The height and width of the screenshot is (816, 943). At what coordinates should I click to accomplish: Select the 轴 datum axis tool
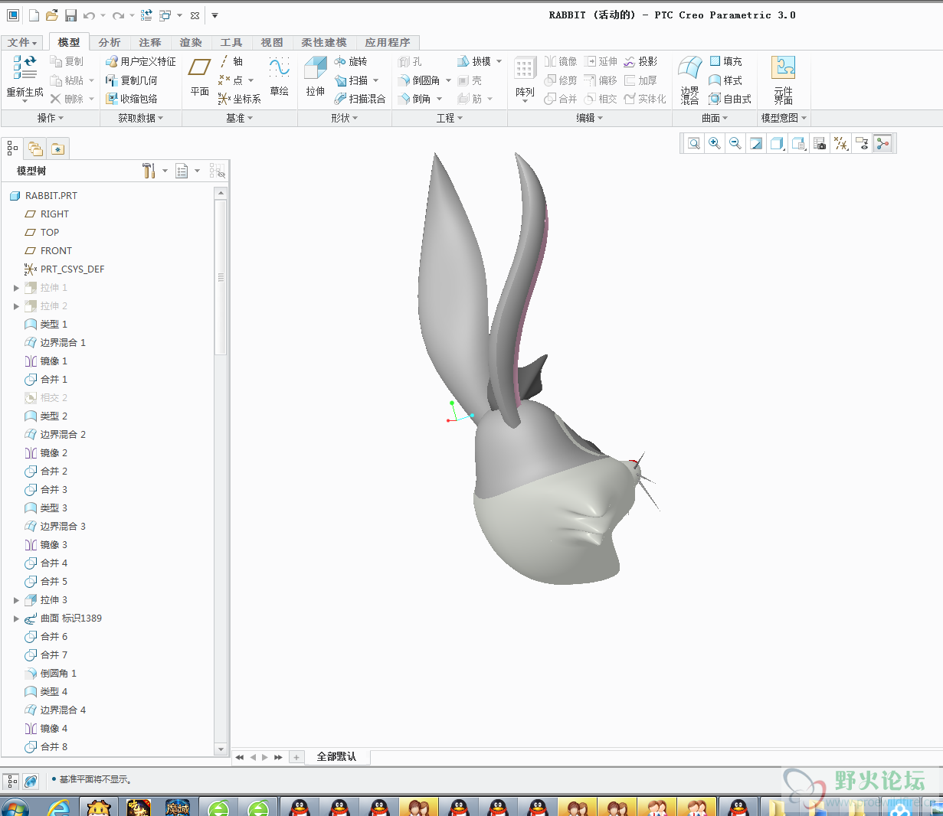231,61
